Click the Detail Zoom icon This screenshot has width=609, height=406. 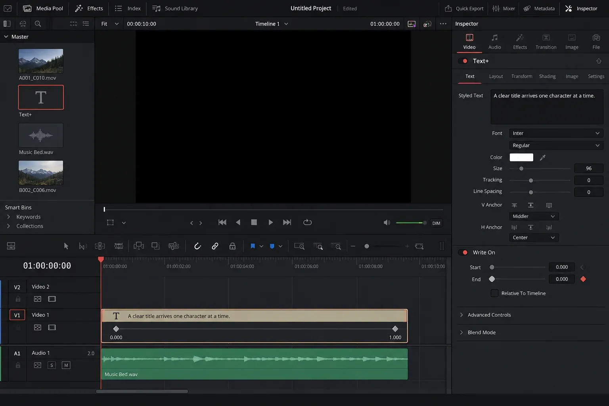pyautogui.click(x=318, y=246)
